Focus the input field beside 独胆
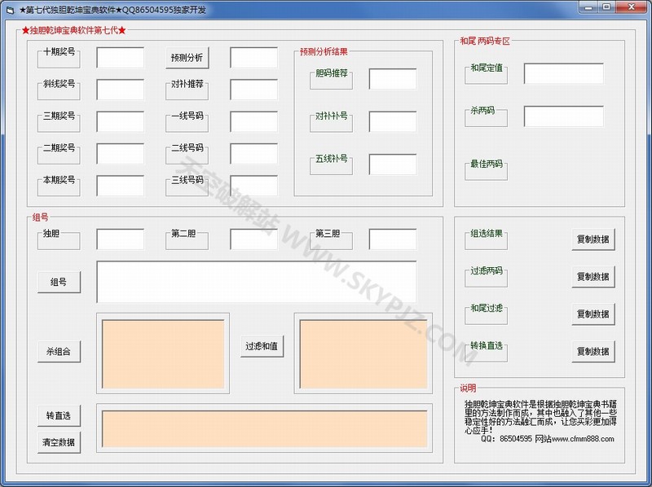The width and height of the screenshot is (652, 487). [120, 239]
